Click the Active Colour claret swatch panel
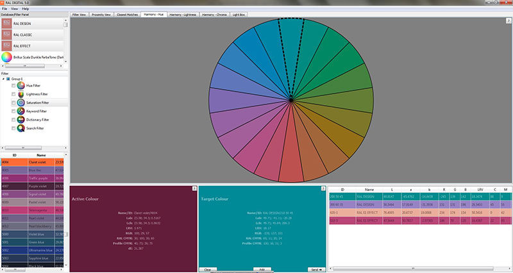The height and width of the screenshot is (273, 513). click(x=133, y=229)
